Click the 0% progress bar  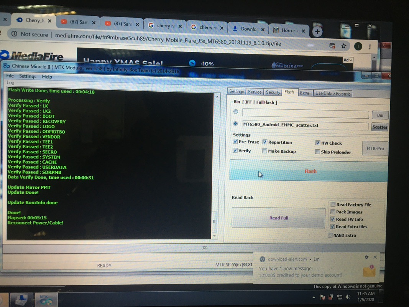click(194, 248)
